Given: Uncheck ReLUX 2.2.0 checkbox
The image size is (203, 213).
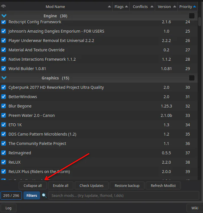Looking at the screenshot, I should coord(3,162).
